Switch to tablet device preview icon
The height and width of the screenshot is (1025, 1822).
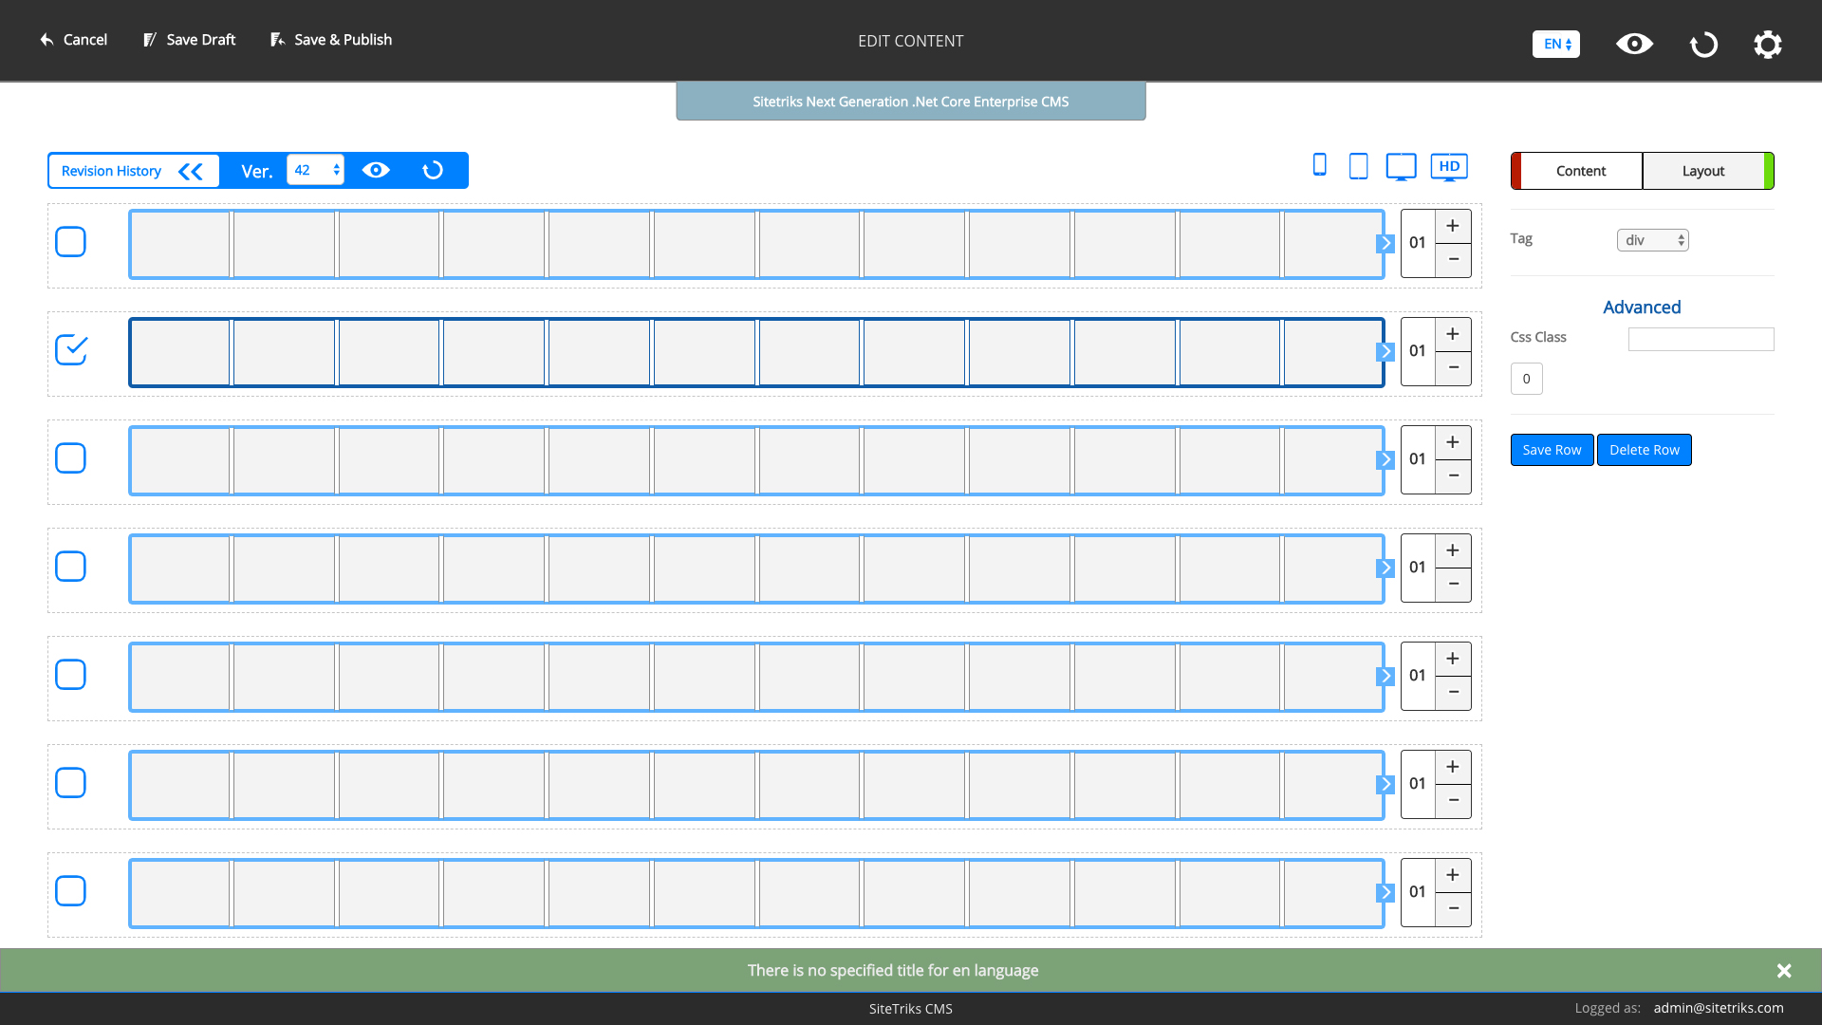coord(1358,166)
